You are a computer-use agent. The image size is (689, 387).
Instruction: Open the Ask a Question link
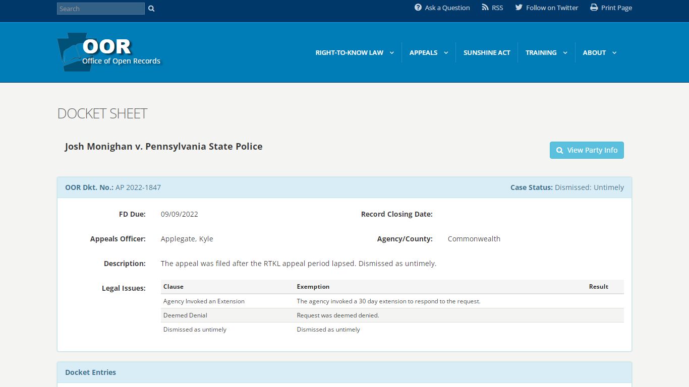pos(447,8)
